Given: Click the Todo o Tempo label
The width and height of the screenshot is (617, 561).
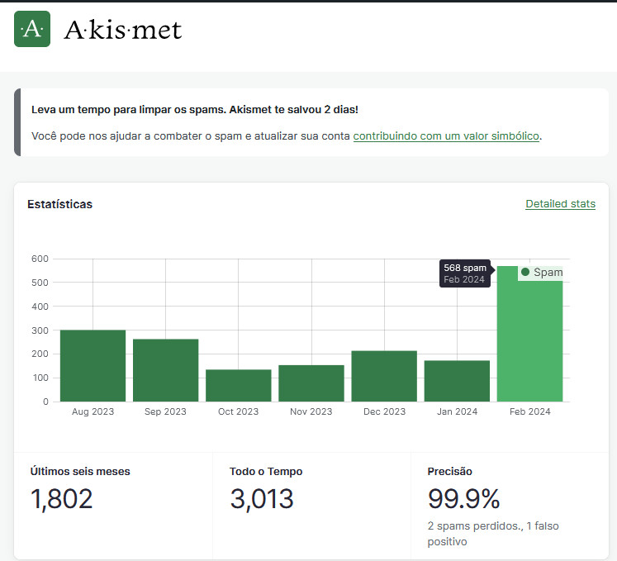Looking at the screenshot, I should pos(266,471).
